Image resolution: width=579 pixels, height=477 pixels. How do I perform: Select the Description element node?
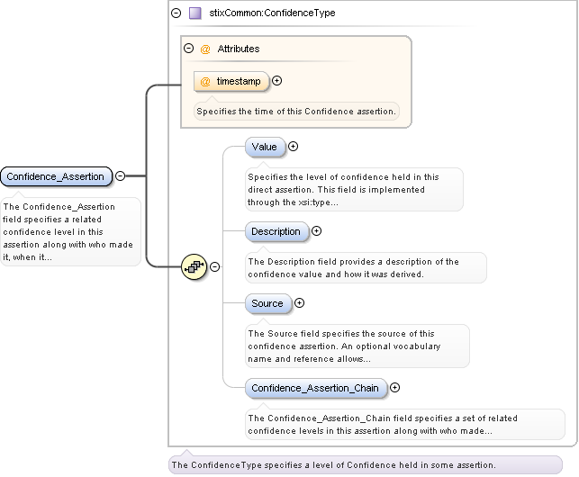click(276, 231)
